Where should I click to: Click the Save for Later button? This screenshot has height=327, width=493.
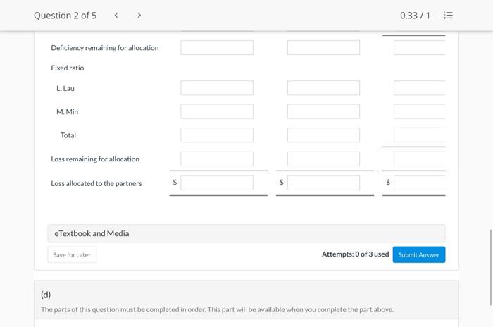[72, 254]
